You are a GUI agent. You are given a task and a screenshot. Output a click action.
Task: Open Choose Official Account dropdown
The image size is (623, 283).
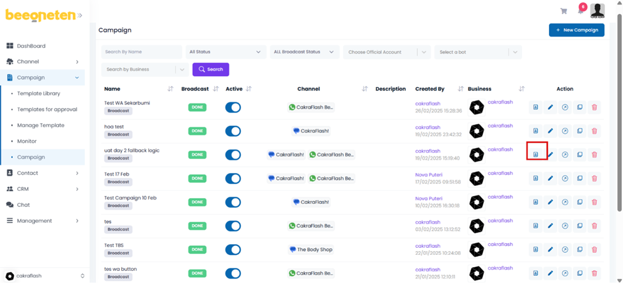pyautogui.click(x=387, y=52)
